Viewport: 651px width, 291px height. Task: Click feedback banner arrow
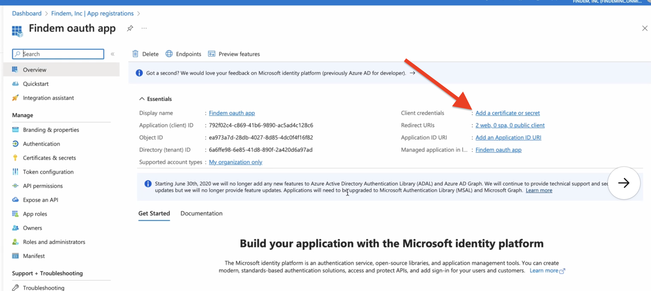[412, 73]
